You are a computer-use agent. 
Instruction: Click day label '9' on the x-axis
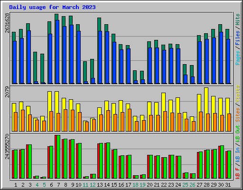coord(73,185)
